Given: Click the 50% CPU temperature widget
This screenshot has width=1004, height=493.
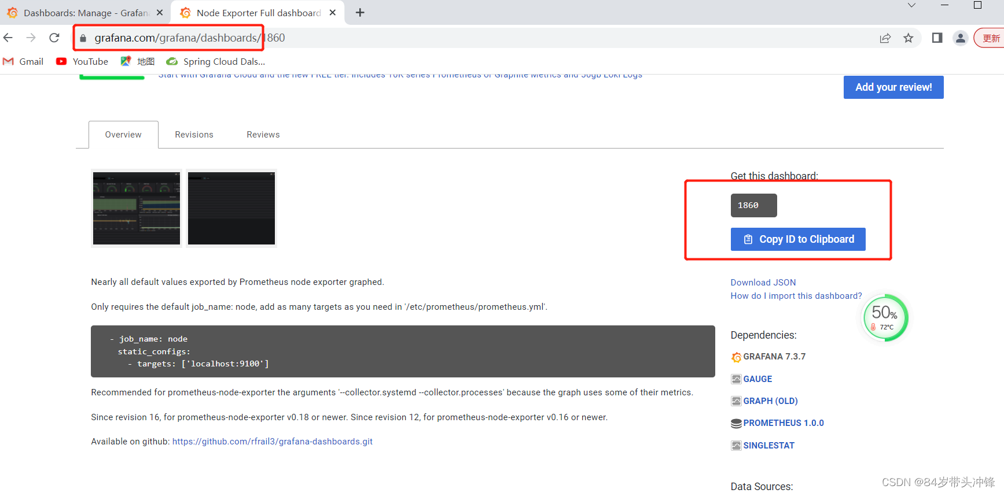Looking at the screenshot, I should pos(885,318).
